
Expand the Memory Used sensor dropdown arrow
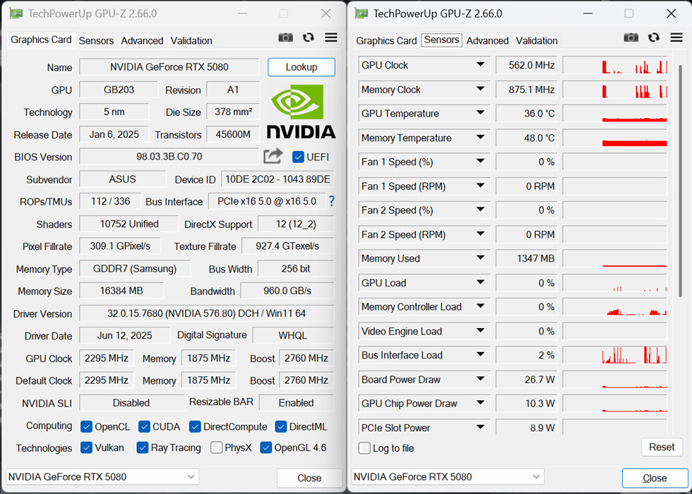click(x=480, y=258)
